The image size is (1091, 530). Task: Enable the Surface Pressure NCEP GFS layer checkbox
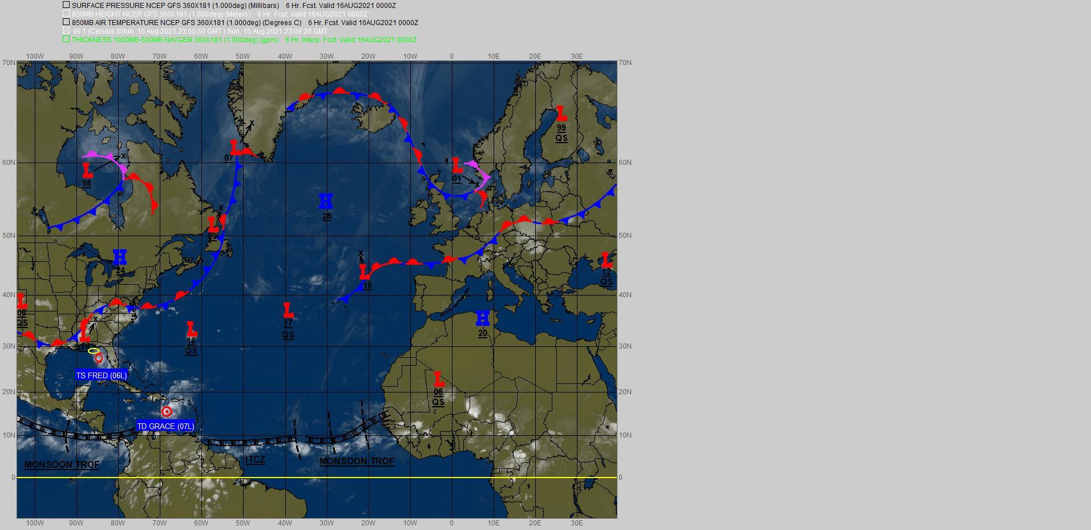pyautogui.click(x=66, y=5)
